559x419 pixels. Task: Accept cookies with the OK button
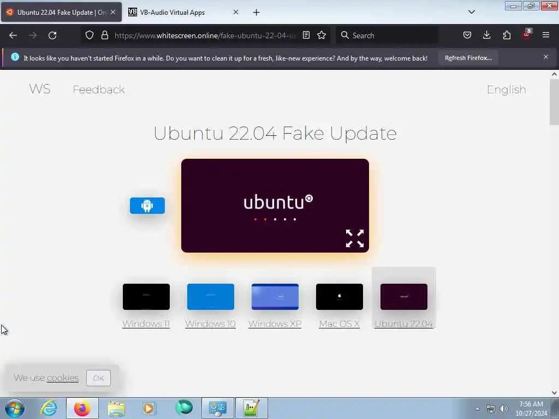pos(98,378)
